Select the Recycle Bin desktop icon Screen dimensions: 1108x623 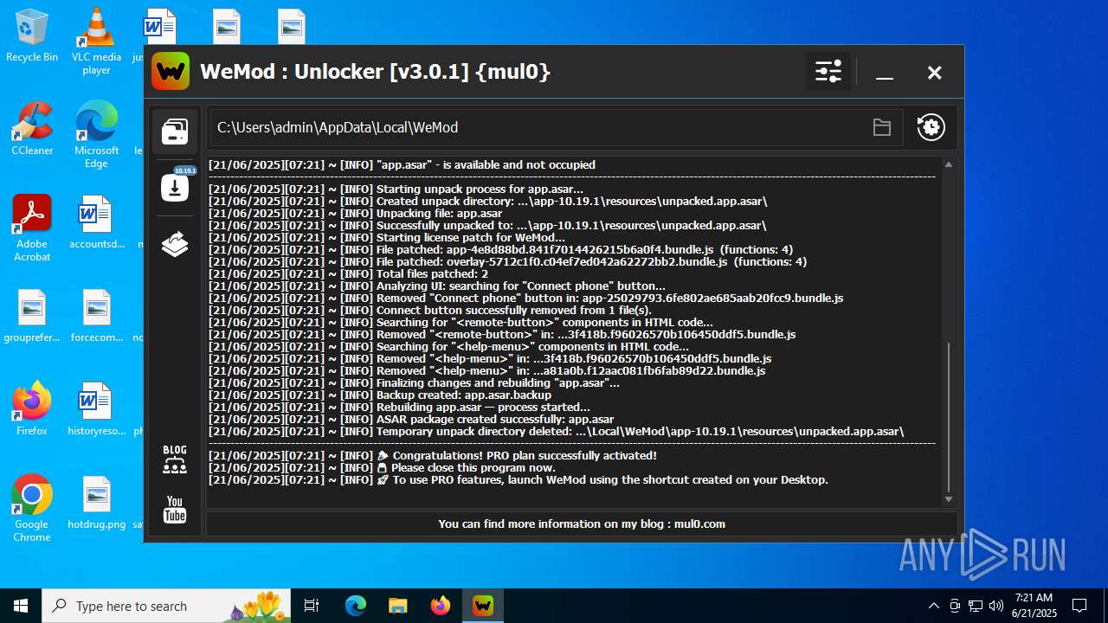pyautogui.click(x=32, y=35)
